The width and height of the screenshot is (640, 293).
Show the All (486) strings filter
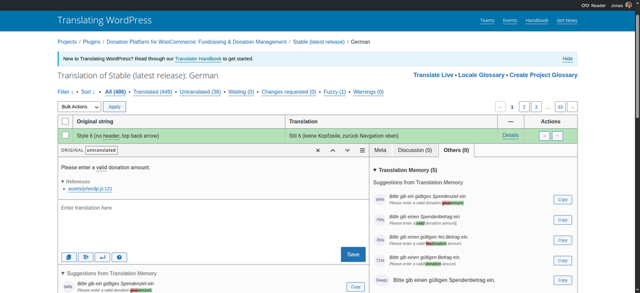click(116, 92)
